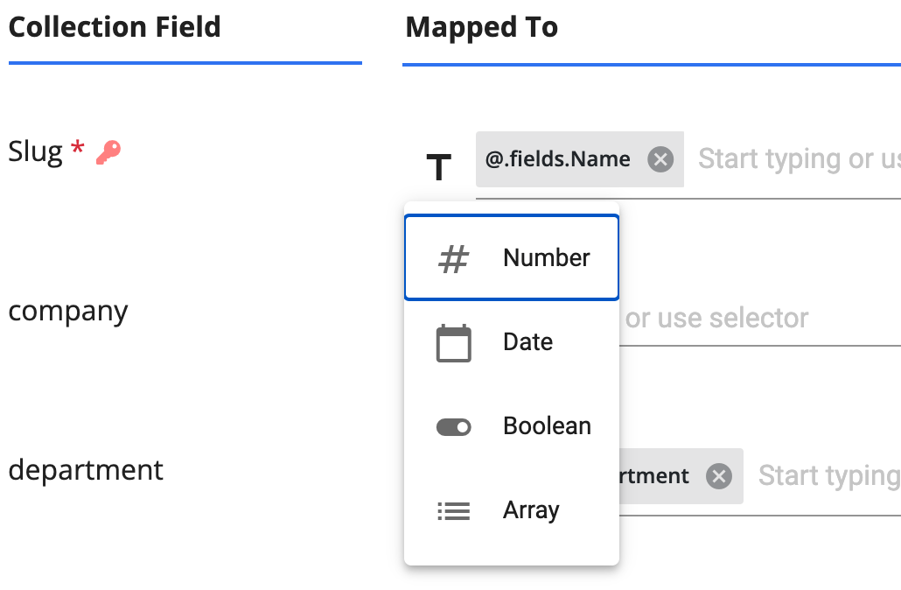Viewport: 901px width, 590px height.
Task: Click the Mapped To column header
Action: coord(481,27)
